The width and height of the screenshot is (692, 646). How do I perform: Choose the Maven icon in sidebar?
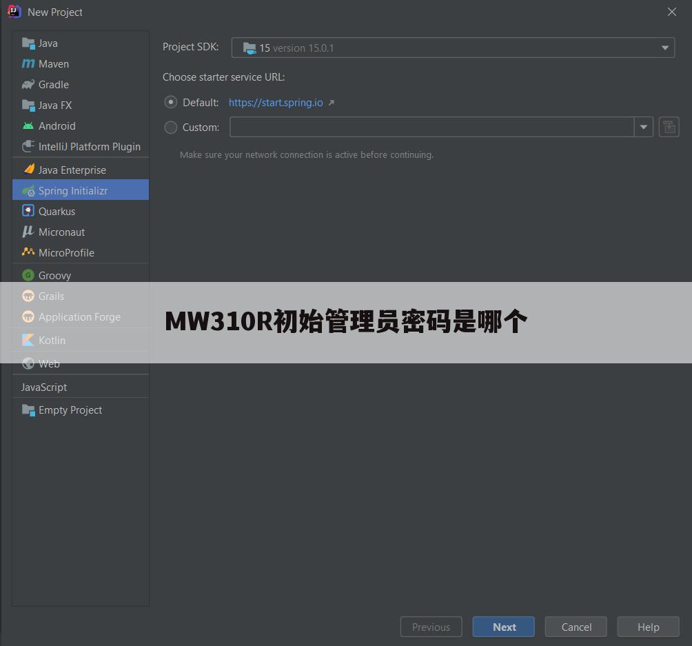pos(28,64)
